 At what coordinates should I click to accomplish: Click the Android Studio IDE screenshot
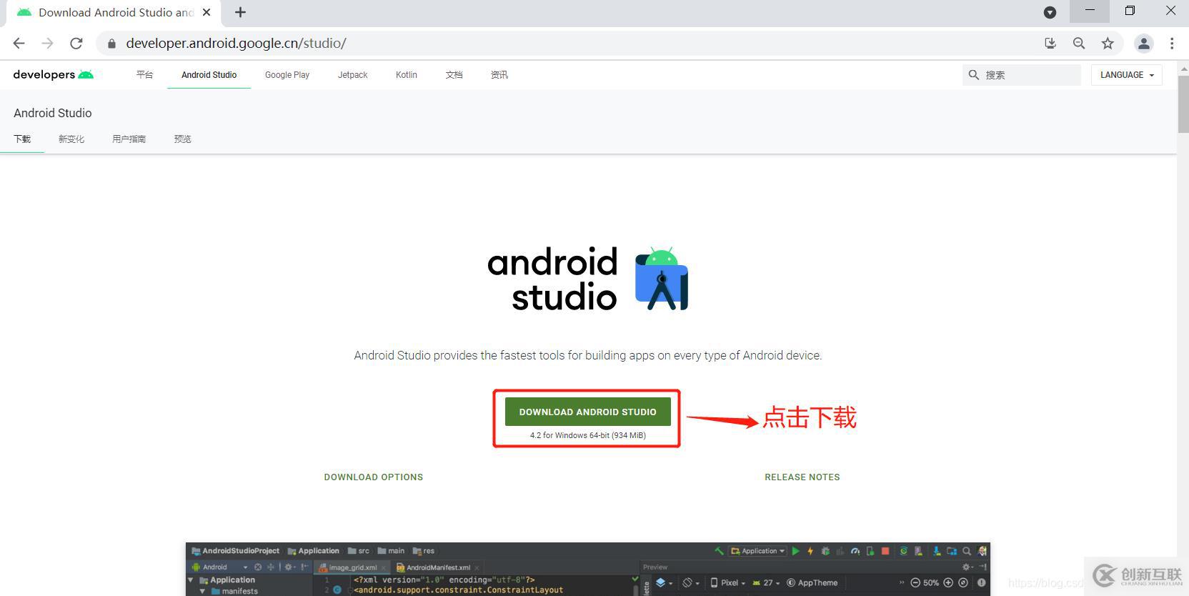[x=588, y=569]
